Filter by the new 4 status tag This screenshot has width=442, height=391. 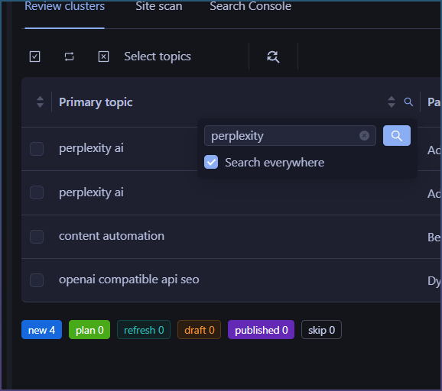(x=41, y=330)
